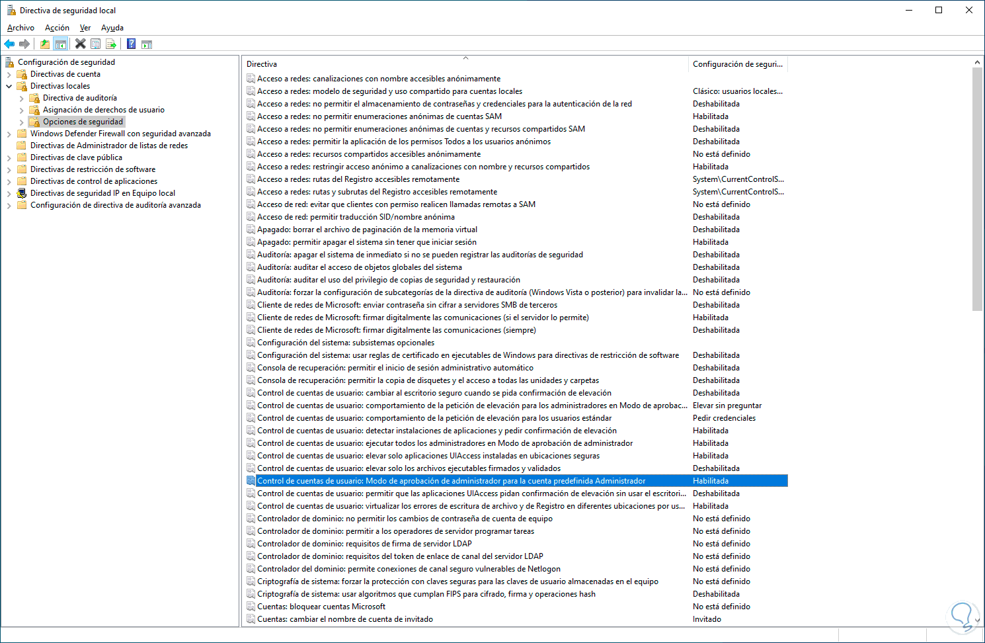Viewport: 985px width, 643px height.
Task: Select 'Cliente de redes de Microsoft: firmar digitalmente las comunicaciones (siempre)'
Action: coord(397,330)
